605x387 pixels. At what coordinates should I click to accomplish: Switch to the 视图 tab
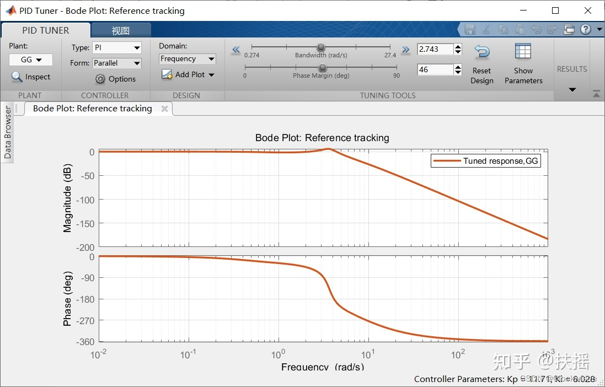click(x=121, y=30)
